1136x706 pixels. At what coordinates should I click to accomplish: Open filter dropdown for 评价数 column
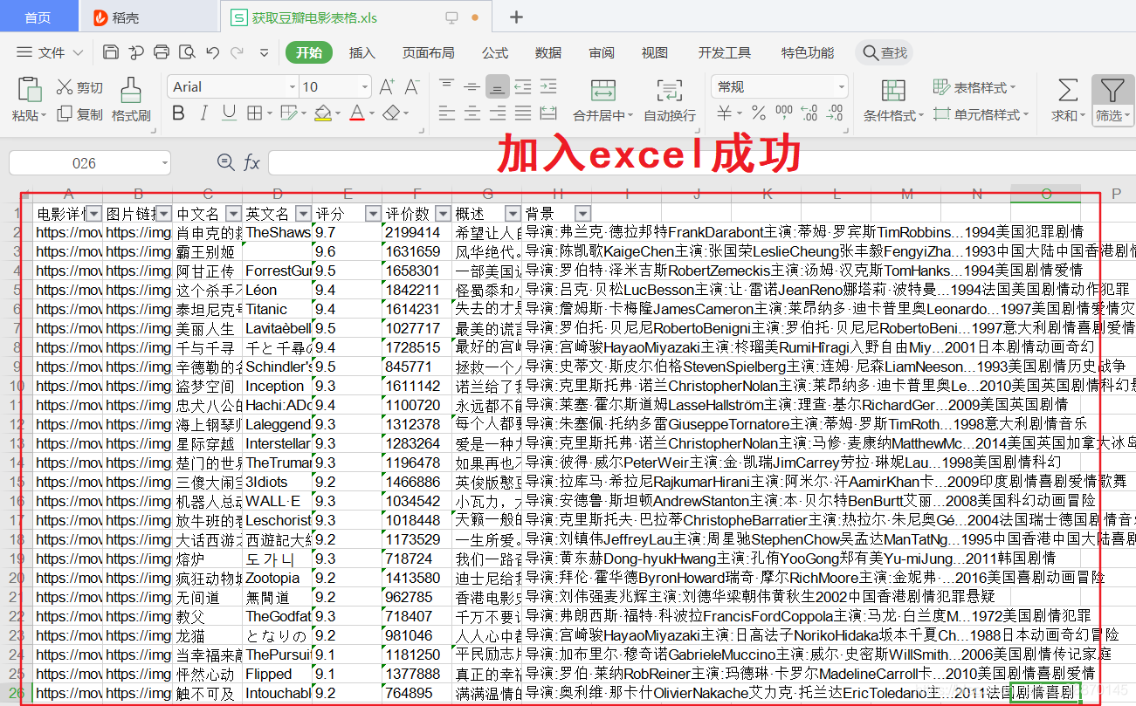(x=443, y=213)
